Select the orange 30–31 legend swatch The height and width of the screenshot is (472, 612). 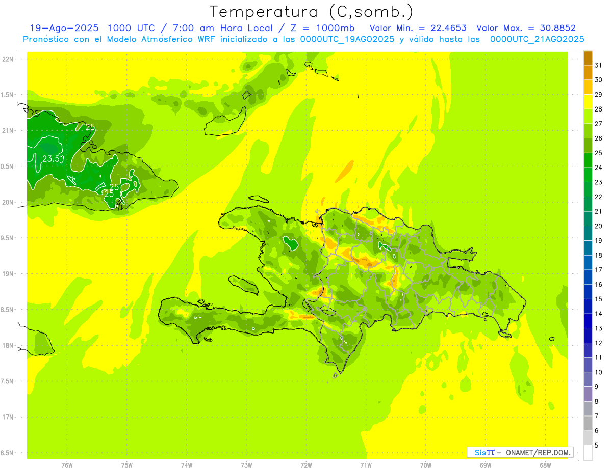[x=588, y=73]
